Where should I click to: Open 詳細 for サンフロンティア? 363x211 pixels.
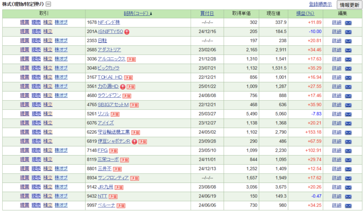337,178
